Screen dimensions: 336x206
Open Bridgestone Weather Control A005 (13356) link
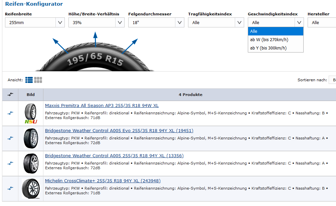click(114, 156)
